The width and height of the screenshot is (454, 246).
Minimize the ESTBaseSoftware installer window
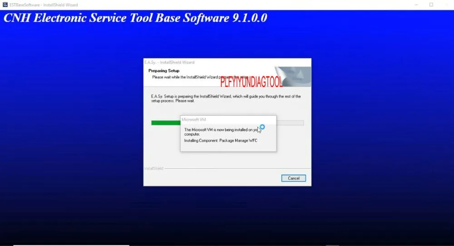pyautogui.click(x=416, y=5)
